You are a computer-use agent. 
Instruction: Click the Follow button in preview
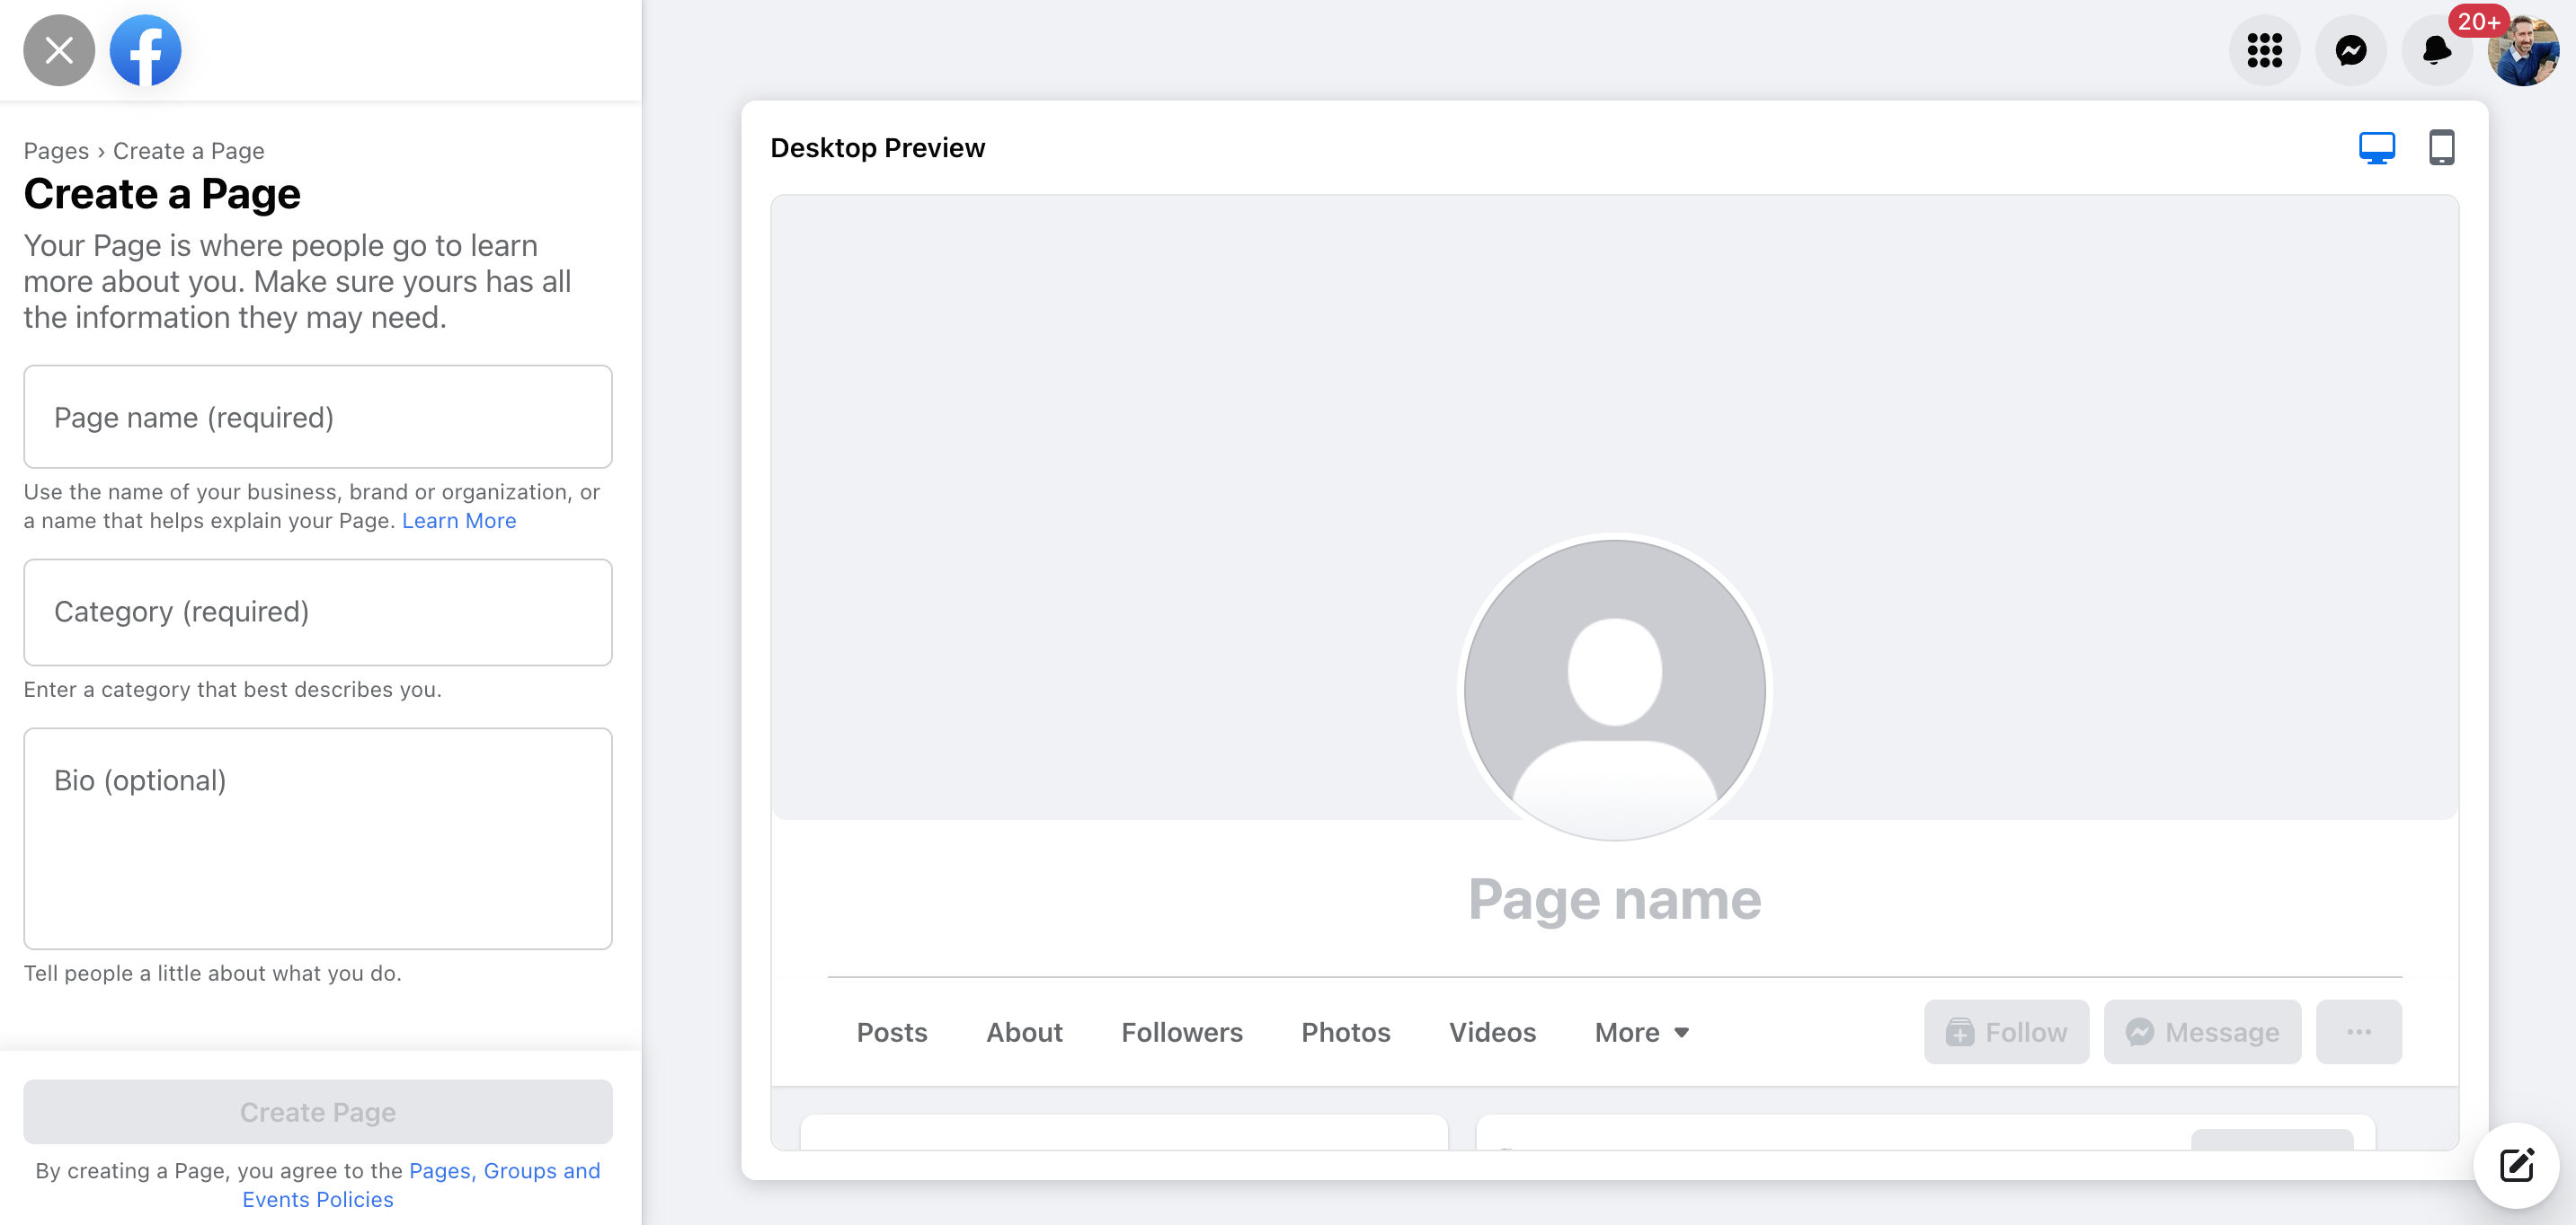point(2006,1032)
